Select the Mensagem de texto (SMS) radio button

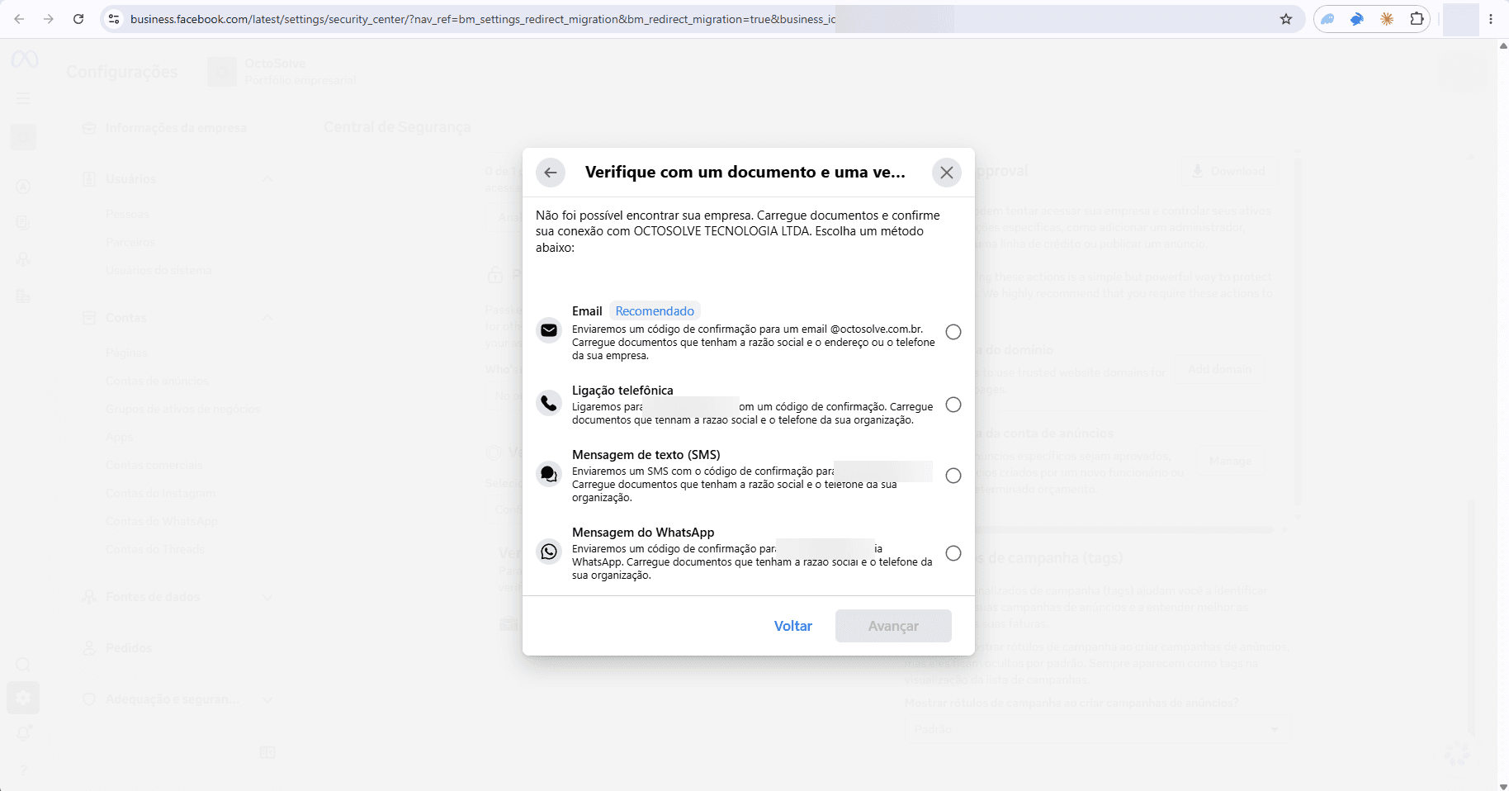[x=953, y=476]
